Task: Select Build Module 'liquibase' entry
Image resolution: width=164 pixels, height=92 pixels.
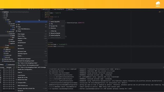Action: click(x=31, y=59)
